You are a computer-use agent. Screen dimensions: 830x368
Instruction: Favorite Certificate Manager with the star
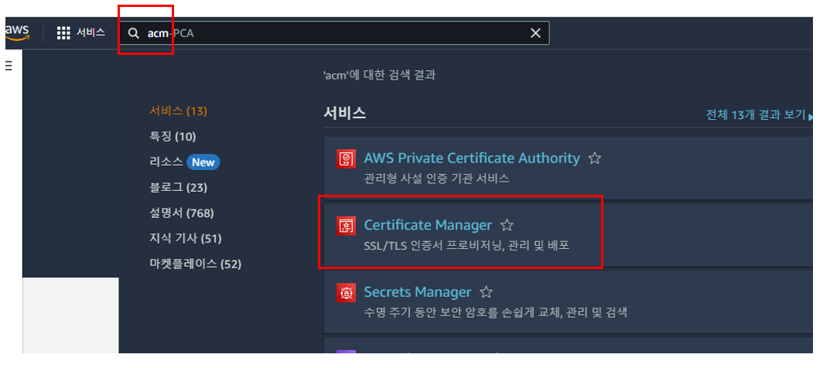tap(507, 225)
